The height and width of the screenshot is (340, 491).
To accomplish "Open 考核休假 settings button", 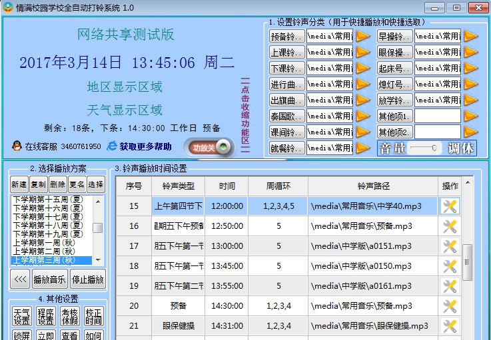I will coord(69,316).
